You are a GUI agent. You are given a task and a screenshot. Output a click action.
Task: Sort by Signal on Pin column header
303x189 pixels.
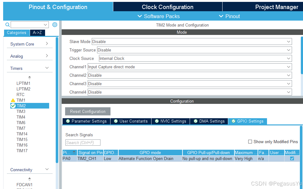pyautogui.click(x=90, y=153)
